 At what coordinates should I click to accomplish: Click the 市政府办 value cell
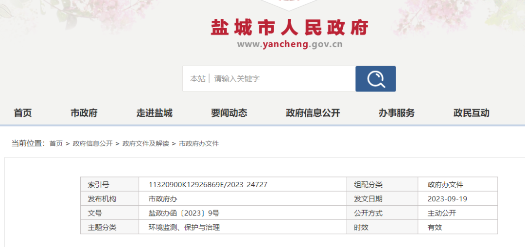pos(243,199)
